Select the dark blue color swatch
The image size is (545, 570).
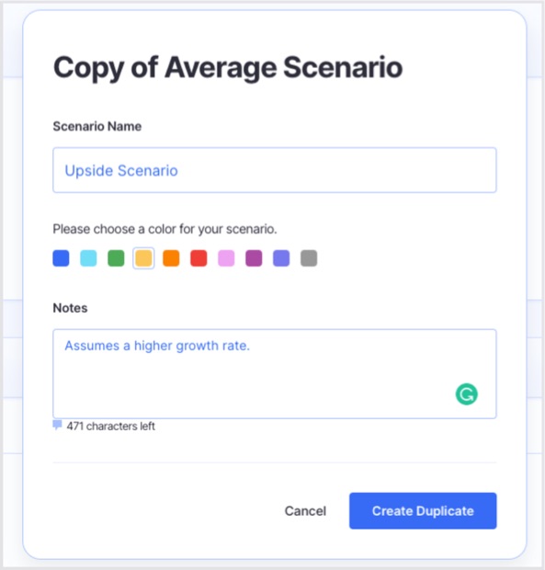point(61,258)
